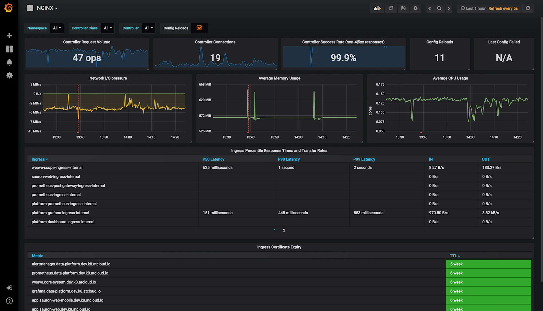Toggle the Config Reloads checkbox
This screenshot has width=543, height=311.
(x=199, y=28)
